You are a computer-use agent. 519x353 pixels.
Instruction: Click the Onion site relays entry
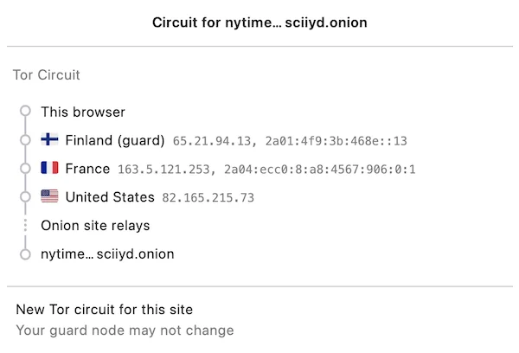pos(95,226)
